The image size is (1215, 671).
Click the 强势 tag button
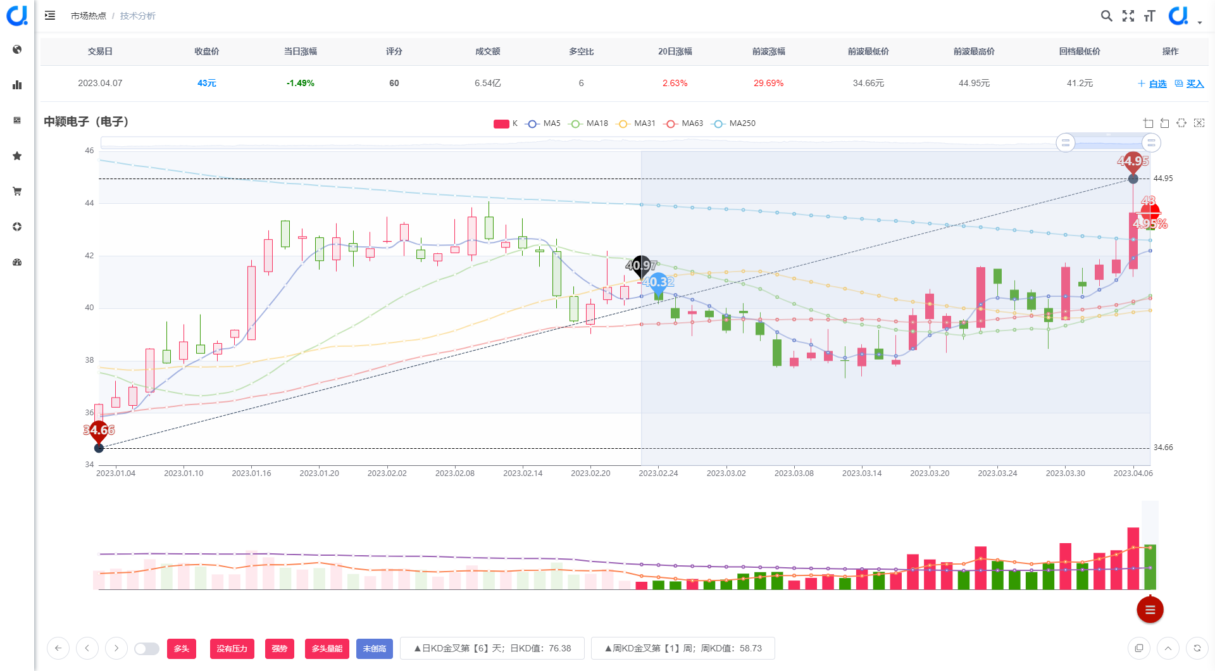[280, 649]
